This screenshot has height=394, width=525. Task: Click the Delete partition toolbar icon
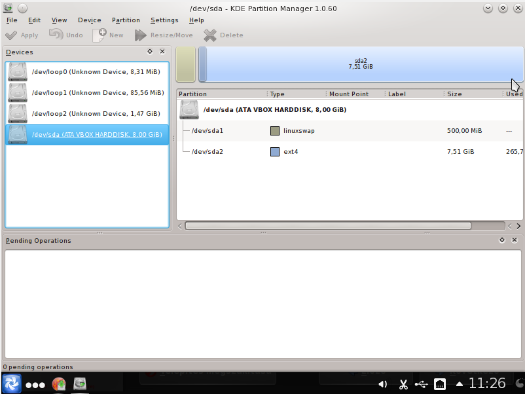[210, 35]
